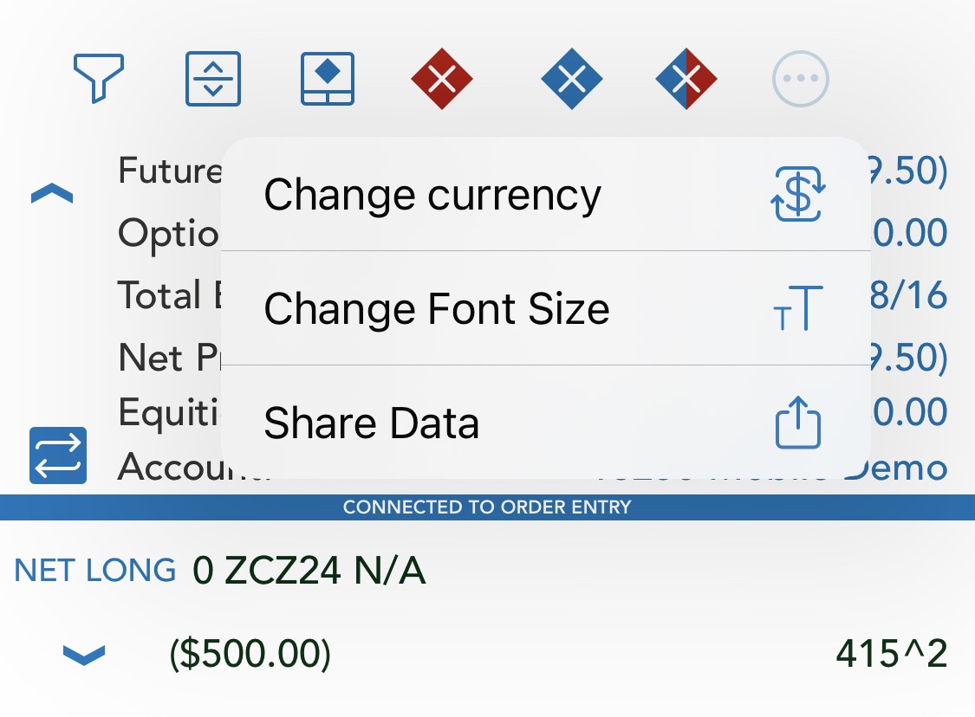Open the layout panel icon with diamond

[x=328, y=79]
